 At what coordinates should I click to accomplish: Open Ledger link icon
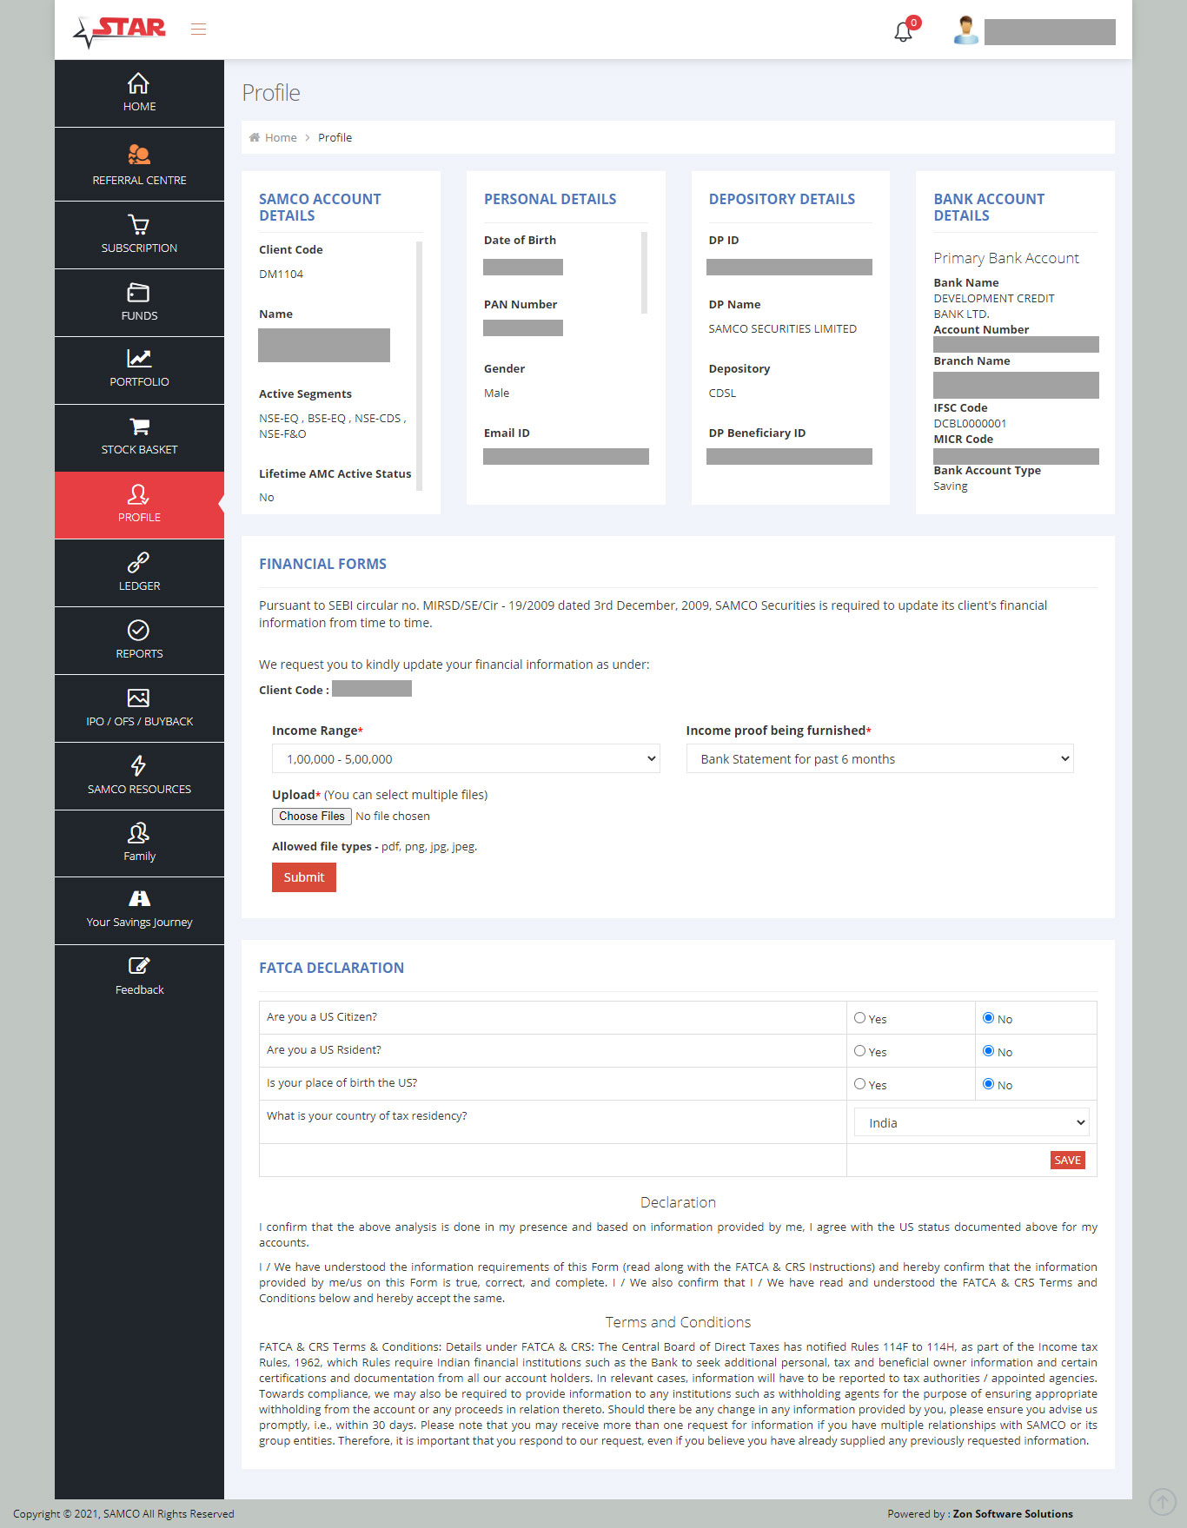click(x=138, y=562)
